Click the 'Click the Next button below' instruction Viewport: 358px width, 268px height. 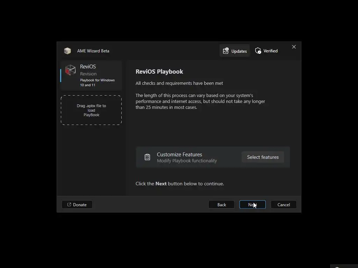point(180,184)
